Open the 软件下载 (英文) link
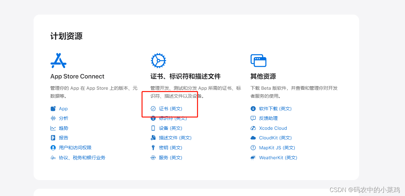This screenshot has height=196, width=405. pos(275,109)
